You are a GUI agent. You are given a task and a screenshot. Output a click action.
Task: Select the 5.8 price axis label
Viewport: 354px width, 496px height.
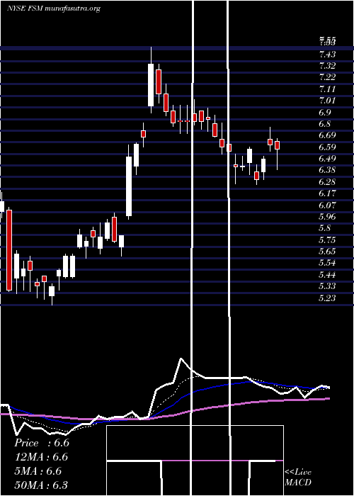click(x=325, y=228)
